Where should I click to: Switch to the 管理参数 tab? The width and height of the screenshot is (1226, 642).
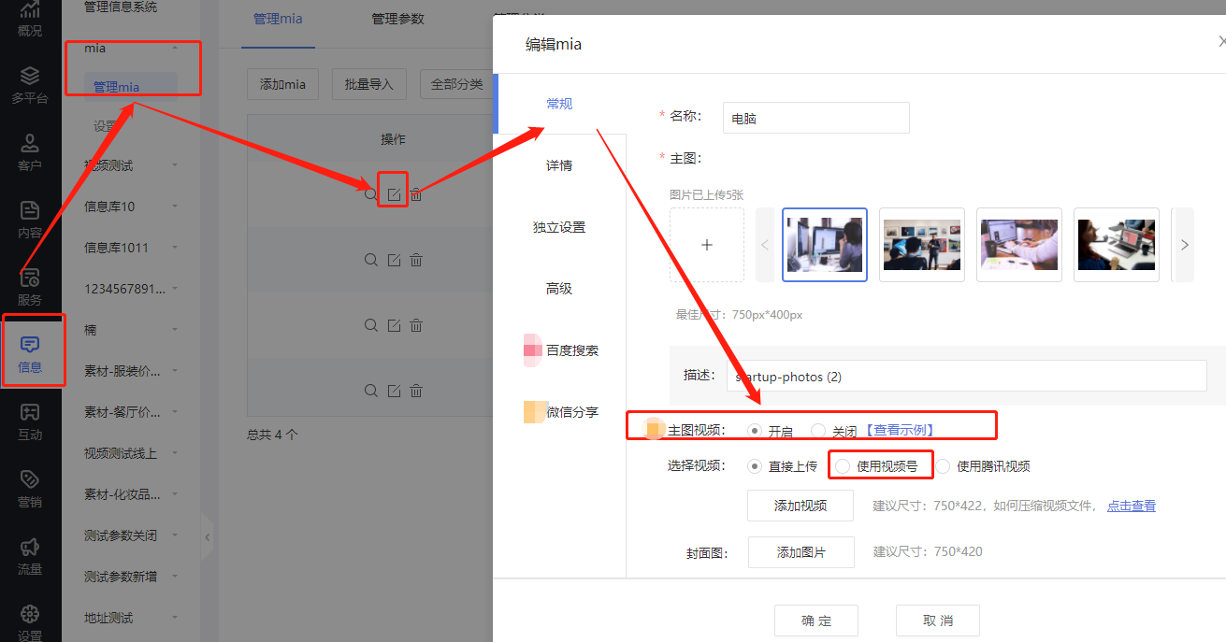397,19
